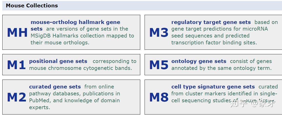This screenshot has height=115, width=282.
Task: Click the same ontology term description
Action: point(221,68)
